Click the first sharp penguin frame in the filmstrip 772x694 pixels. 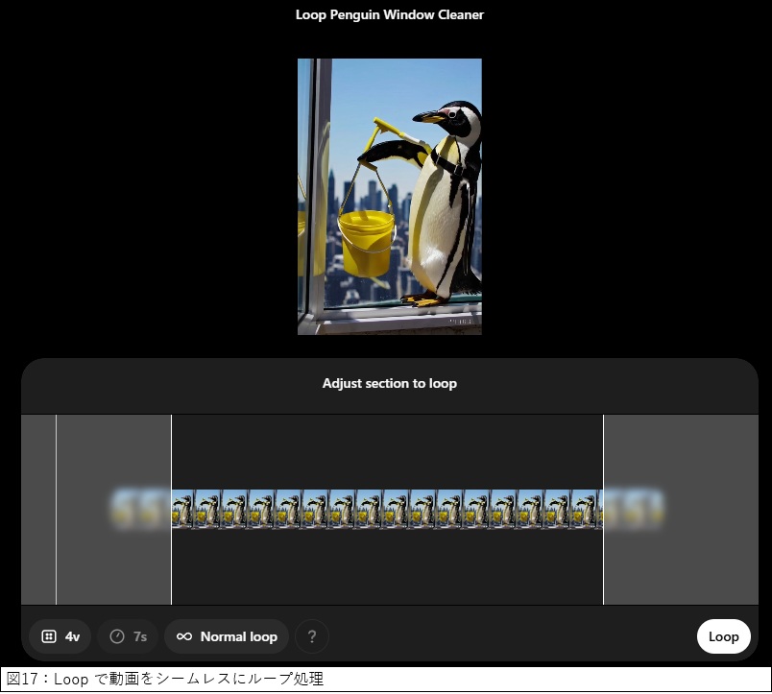tap(182, 509)
